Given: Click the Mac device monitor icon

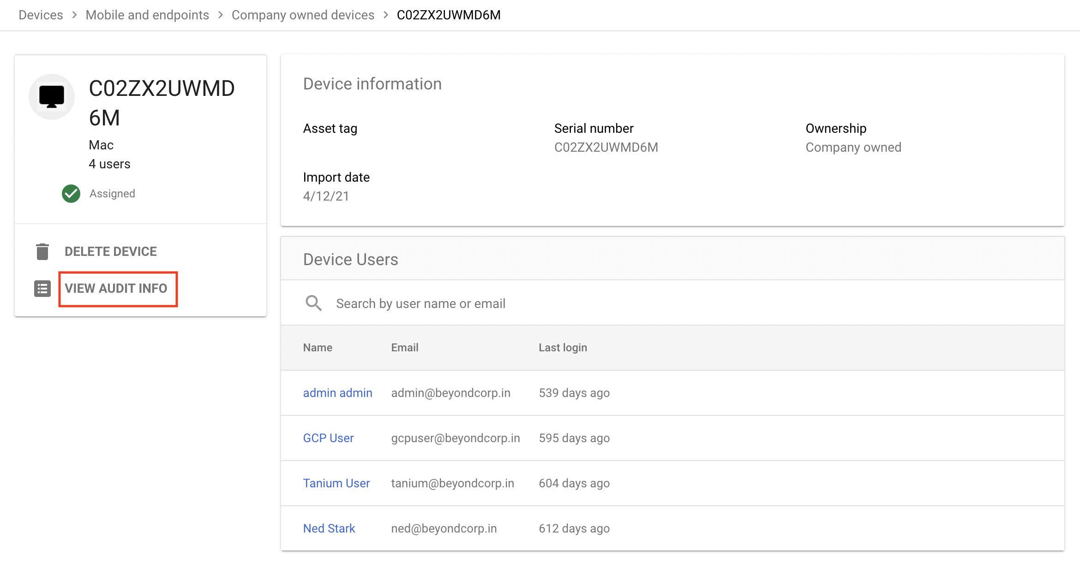Looking at the screenshot, I should coord(52,97).
